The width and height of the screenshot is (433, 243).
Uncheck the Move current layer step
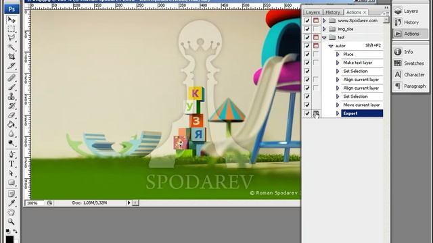click(306, 105)
